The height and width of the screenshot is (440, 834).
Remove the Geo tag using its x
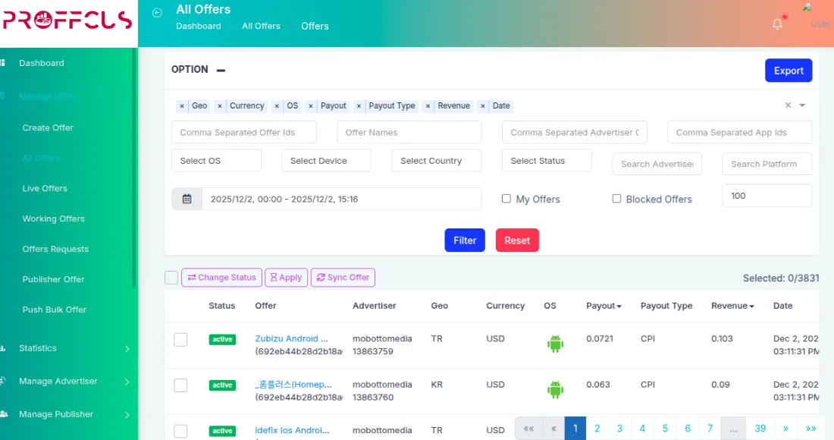tap(182, 106)
